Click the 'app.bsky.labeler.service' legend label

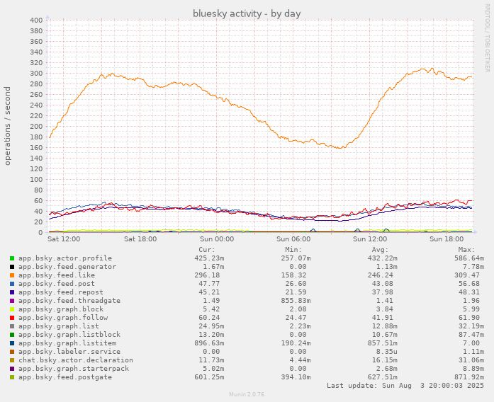click(x=69, y=352)
